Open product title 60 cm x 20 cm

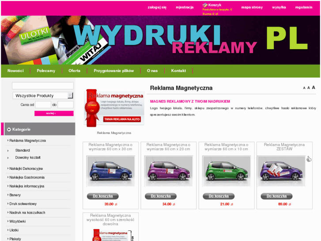[x=169, y=147]
